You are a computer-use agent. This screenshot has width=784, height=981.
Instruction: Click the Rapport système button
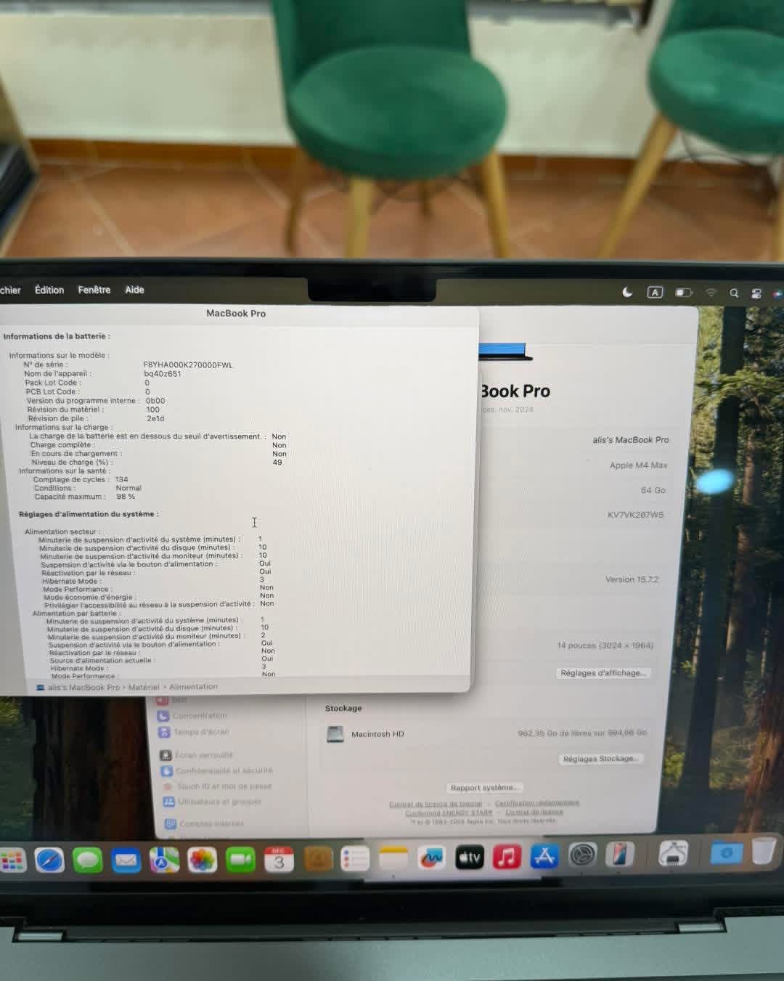click(x=484, y=788)
